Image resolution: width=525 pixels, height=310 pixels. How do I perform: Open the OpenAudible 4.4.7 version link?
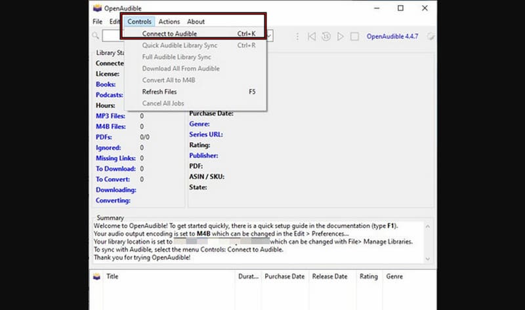click(392, 37)
